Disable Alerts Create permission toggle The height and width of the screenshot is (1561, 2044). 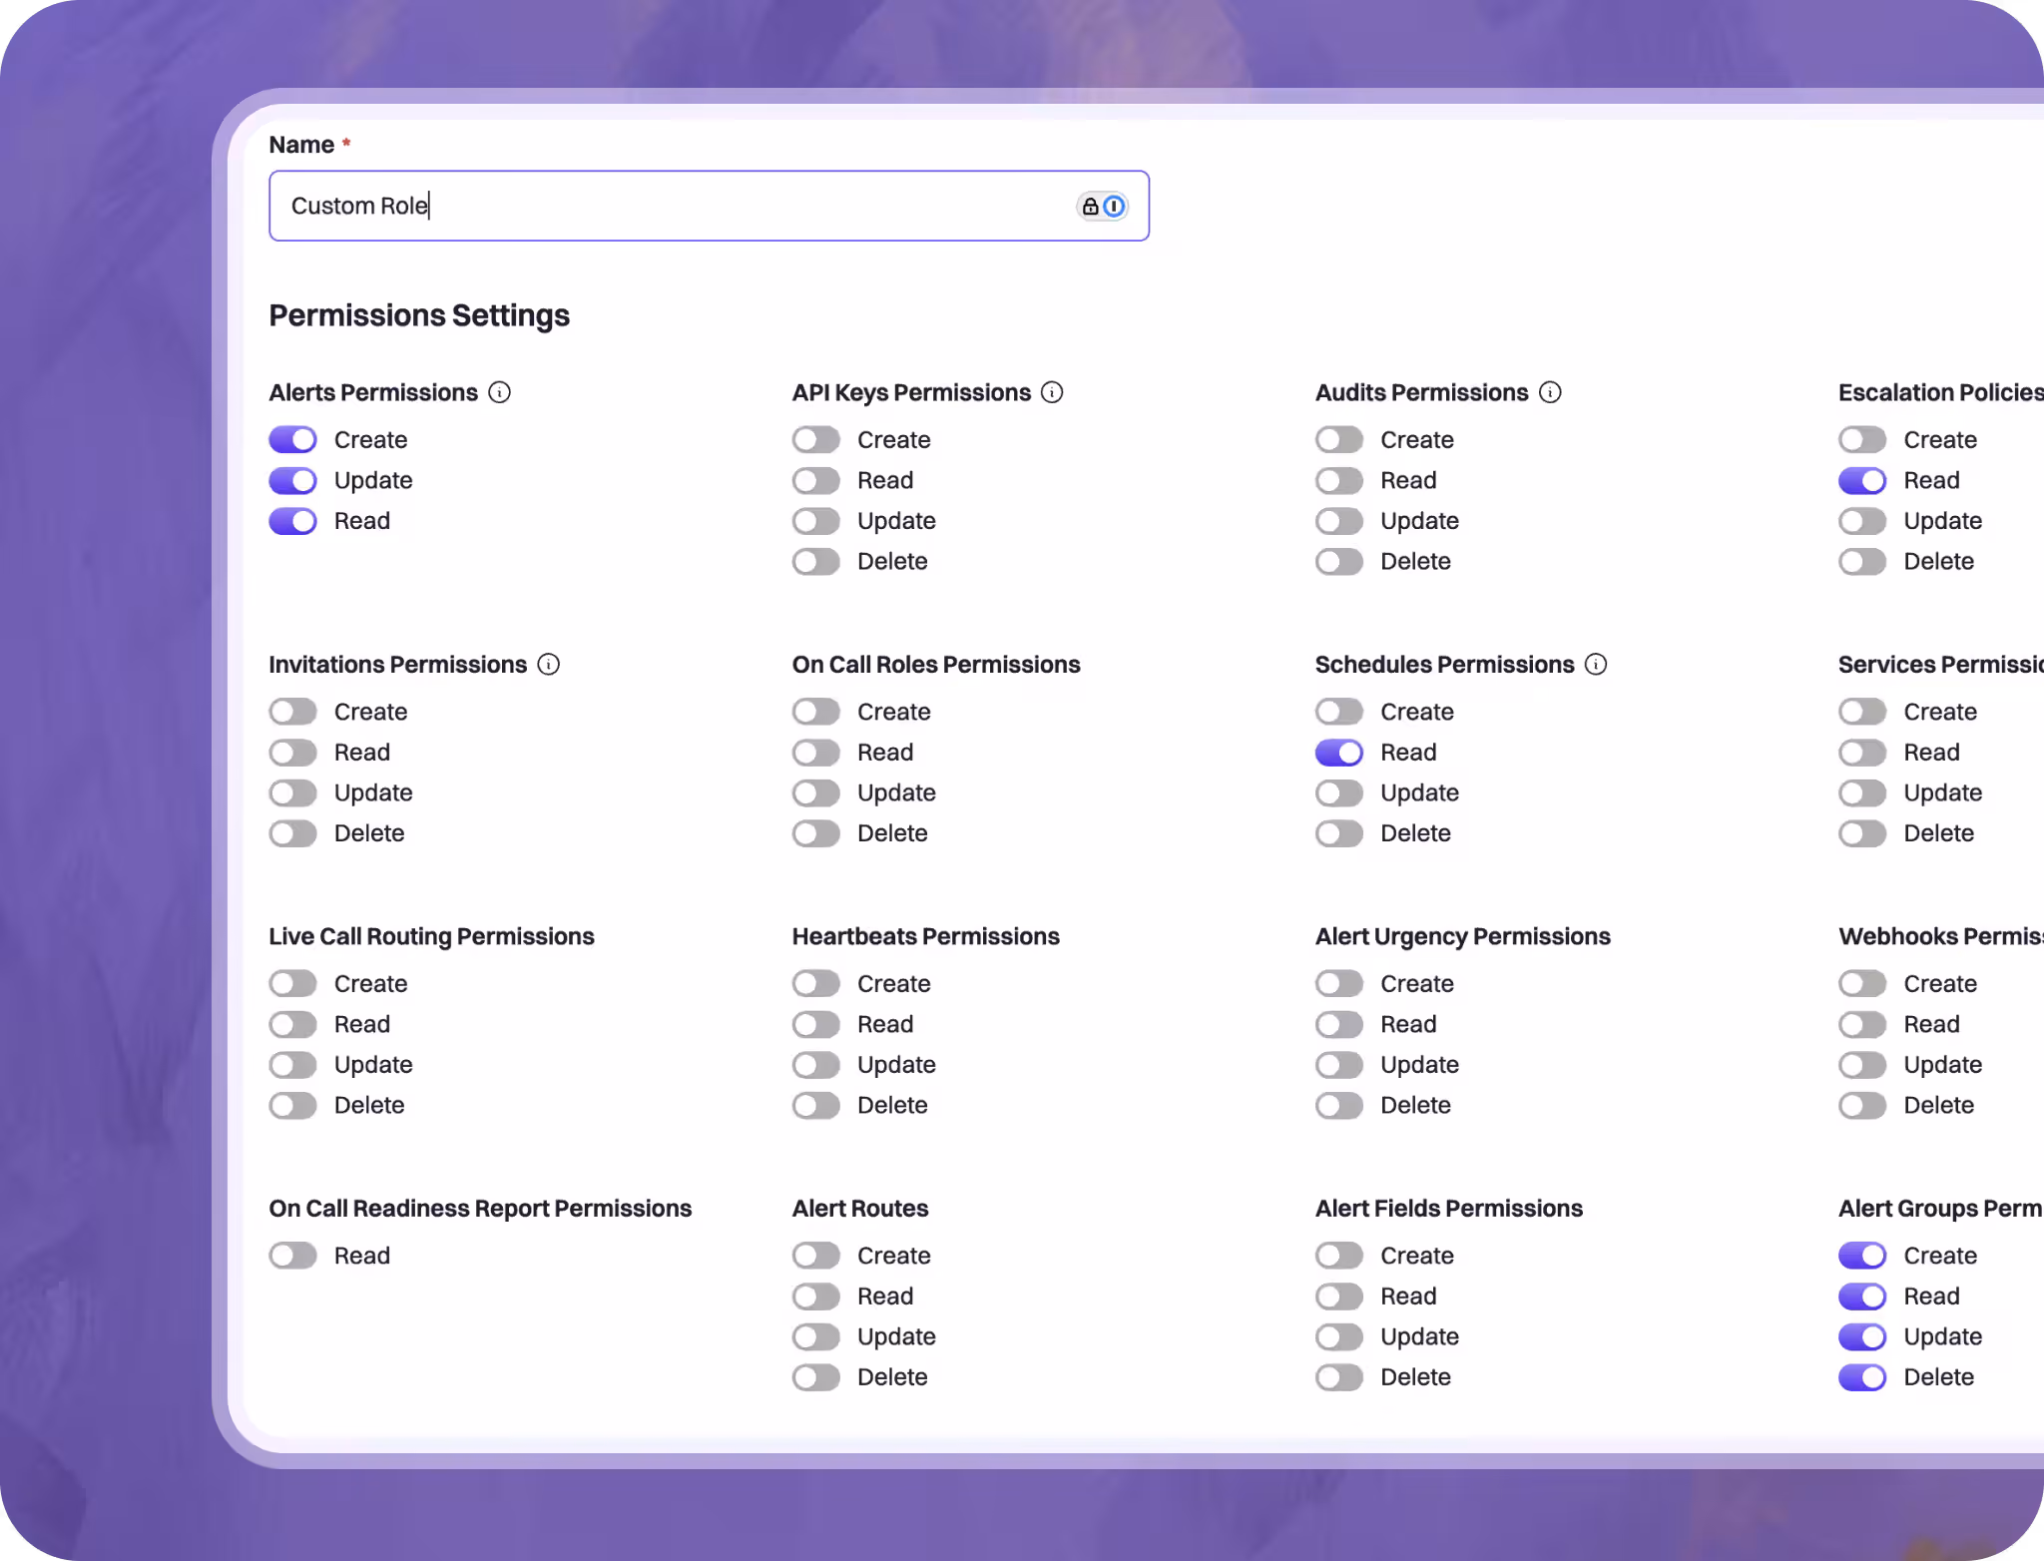[292, 439]
